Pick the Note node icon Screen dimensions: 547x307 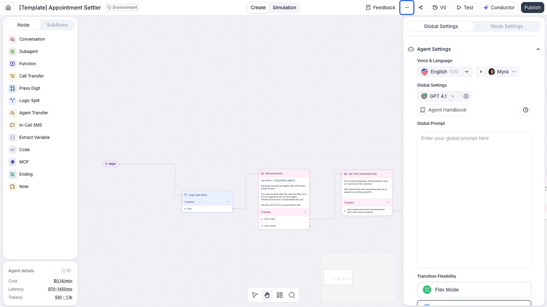coord(12,187)
